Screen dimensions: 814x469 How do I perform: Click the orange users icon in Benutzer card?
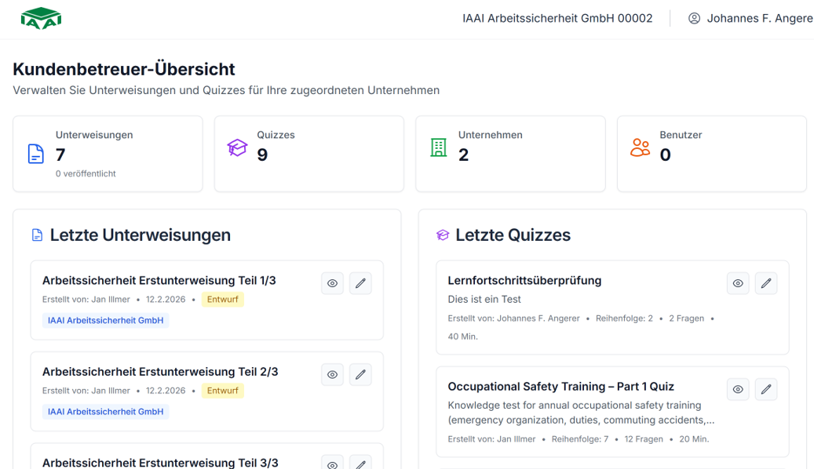coord(640,148)
